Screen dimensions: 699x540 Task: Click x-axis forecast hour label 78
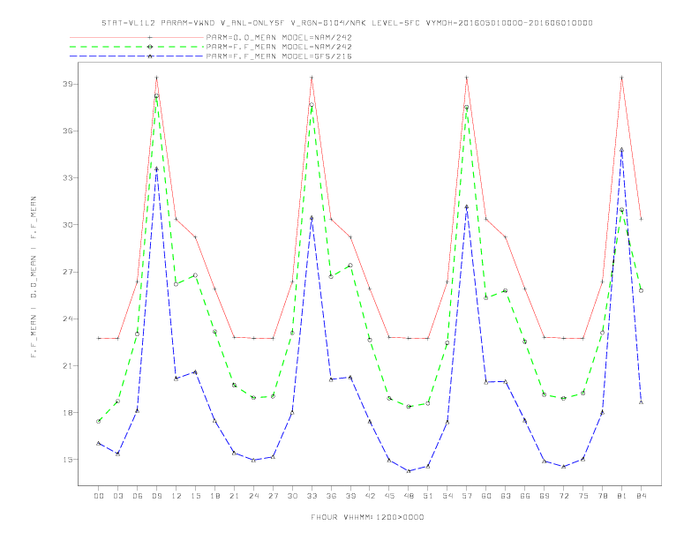[602, 496]
